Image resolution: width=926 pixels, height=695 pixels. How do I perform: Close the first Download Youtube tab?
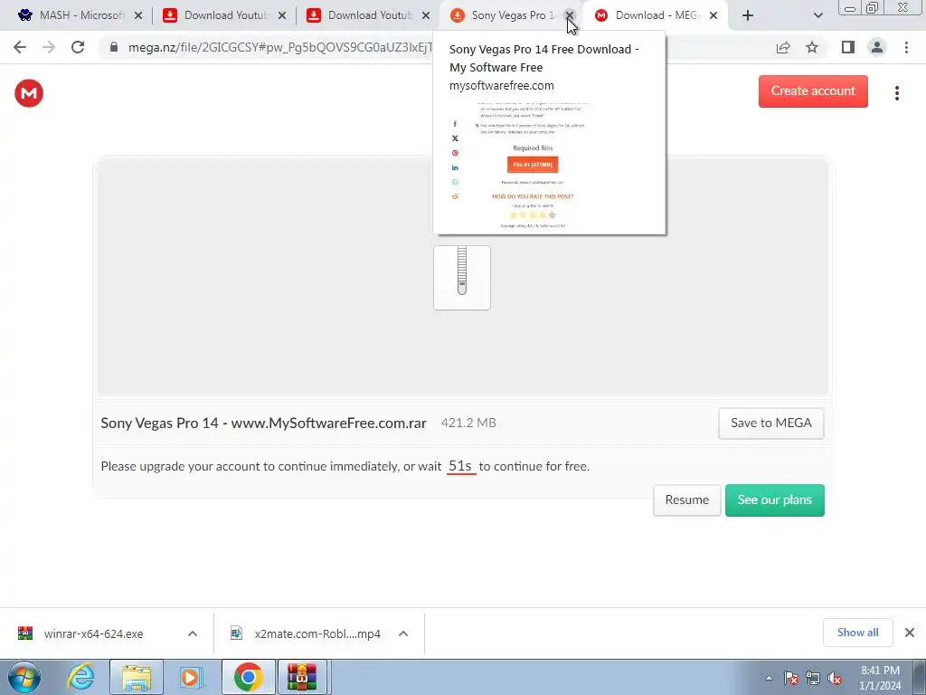point(282,15)
